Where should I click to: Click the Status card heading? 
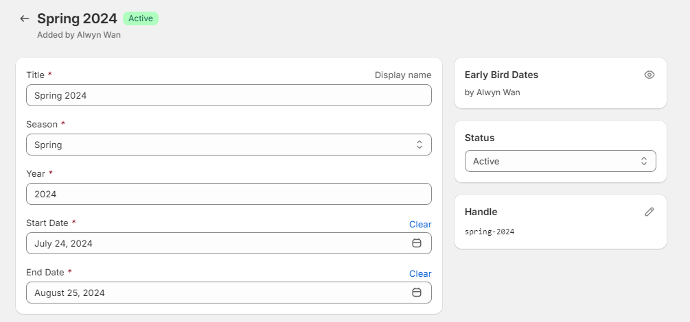(480, 138)
